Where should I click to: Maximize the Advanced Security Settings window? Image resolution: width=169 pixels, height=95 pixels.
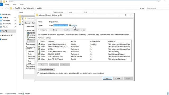click(125, 15)
